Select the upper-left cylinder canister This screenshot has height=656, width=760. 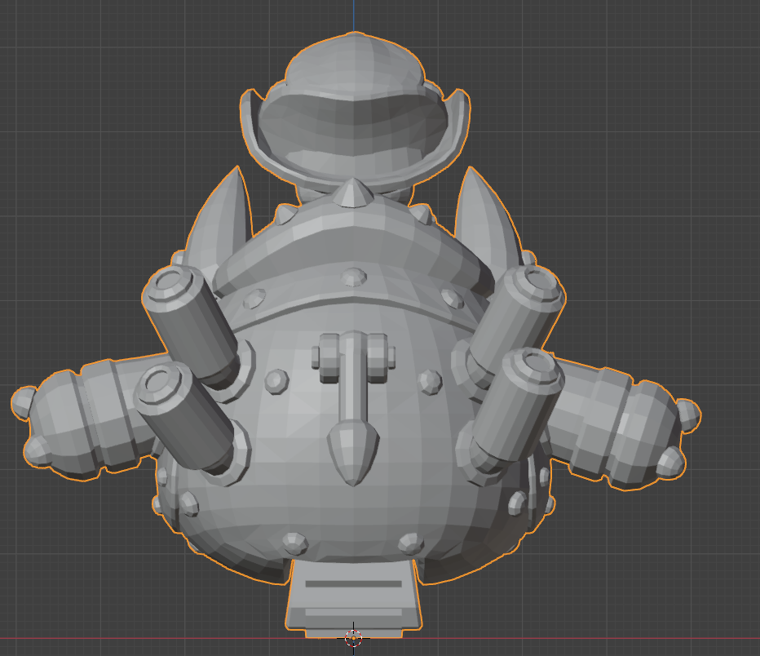(x=189, y=321)
